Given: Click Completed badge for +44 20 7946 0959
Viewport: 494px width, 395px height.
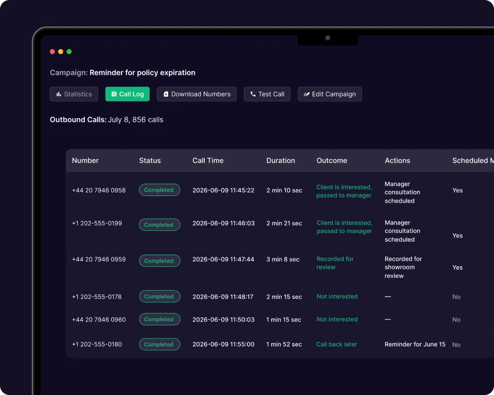Looking at the screenshot, I should tap(160, 261).
